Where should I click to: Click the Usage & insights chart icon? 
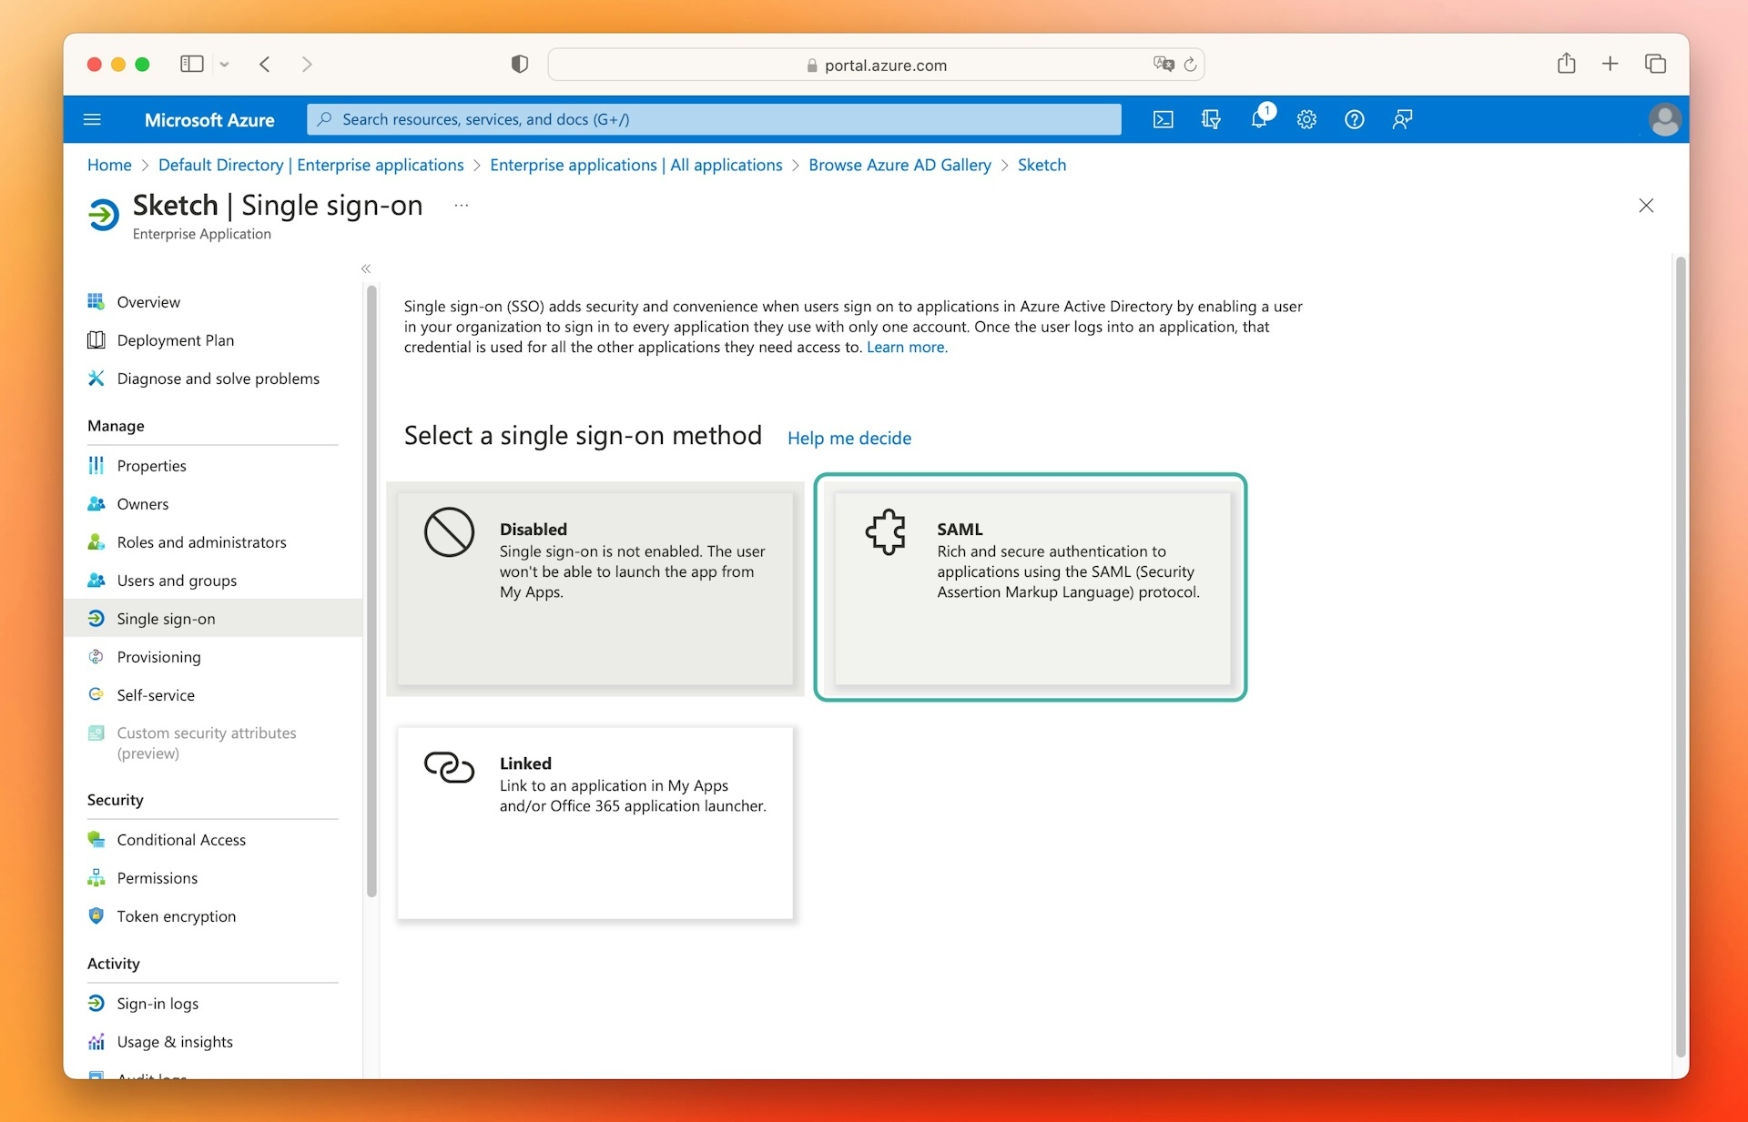click(x=96, y=1041)
